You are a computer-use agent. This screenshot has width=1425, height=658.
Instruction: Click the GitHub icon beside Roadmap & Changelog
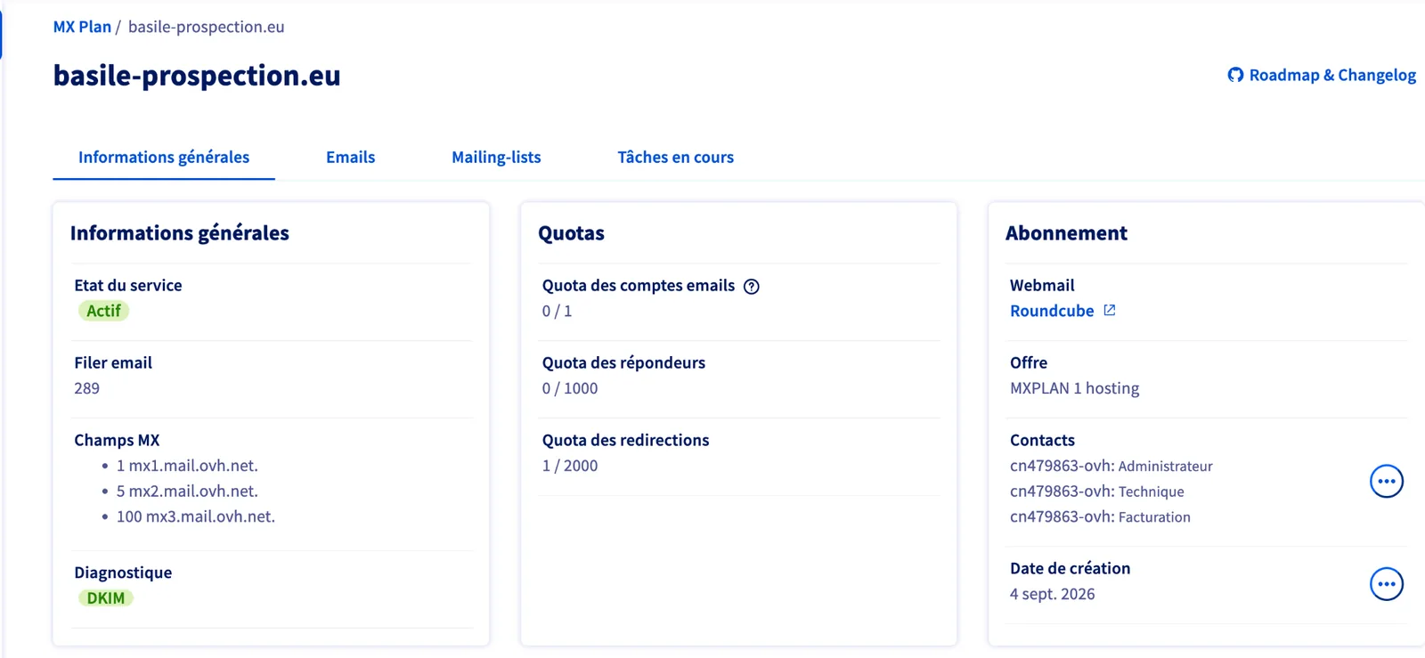1235,75
